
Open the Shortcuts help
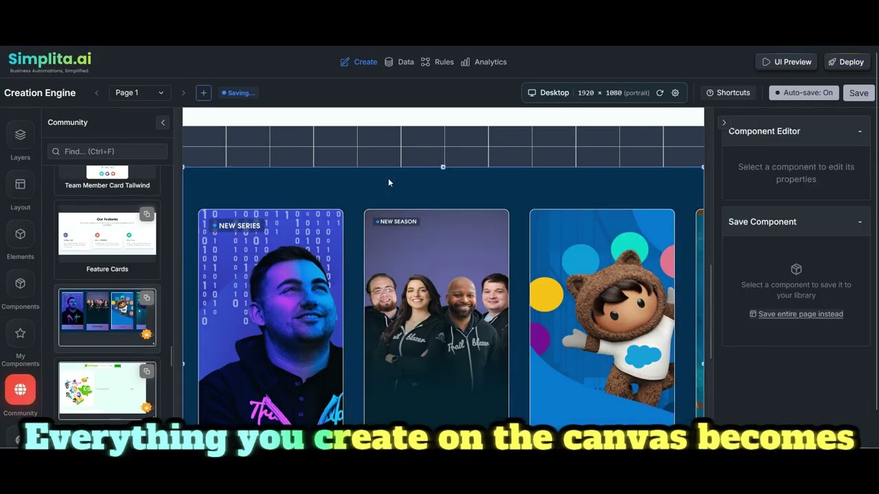point(728,93)
